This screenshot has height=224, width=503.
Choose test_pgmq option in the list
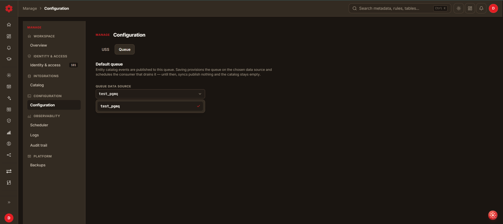coord(150,106)
